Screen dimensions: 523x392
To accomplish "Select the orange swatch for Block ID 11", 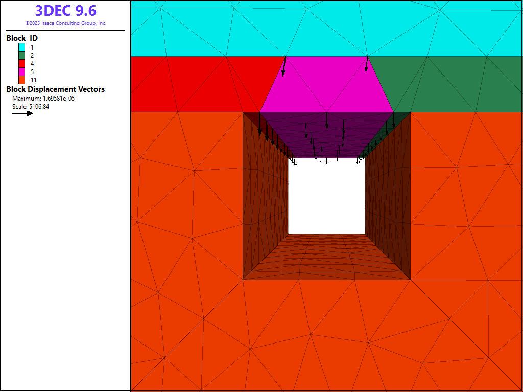I will (22, 80).
